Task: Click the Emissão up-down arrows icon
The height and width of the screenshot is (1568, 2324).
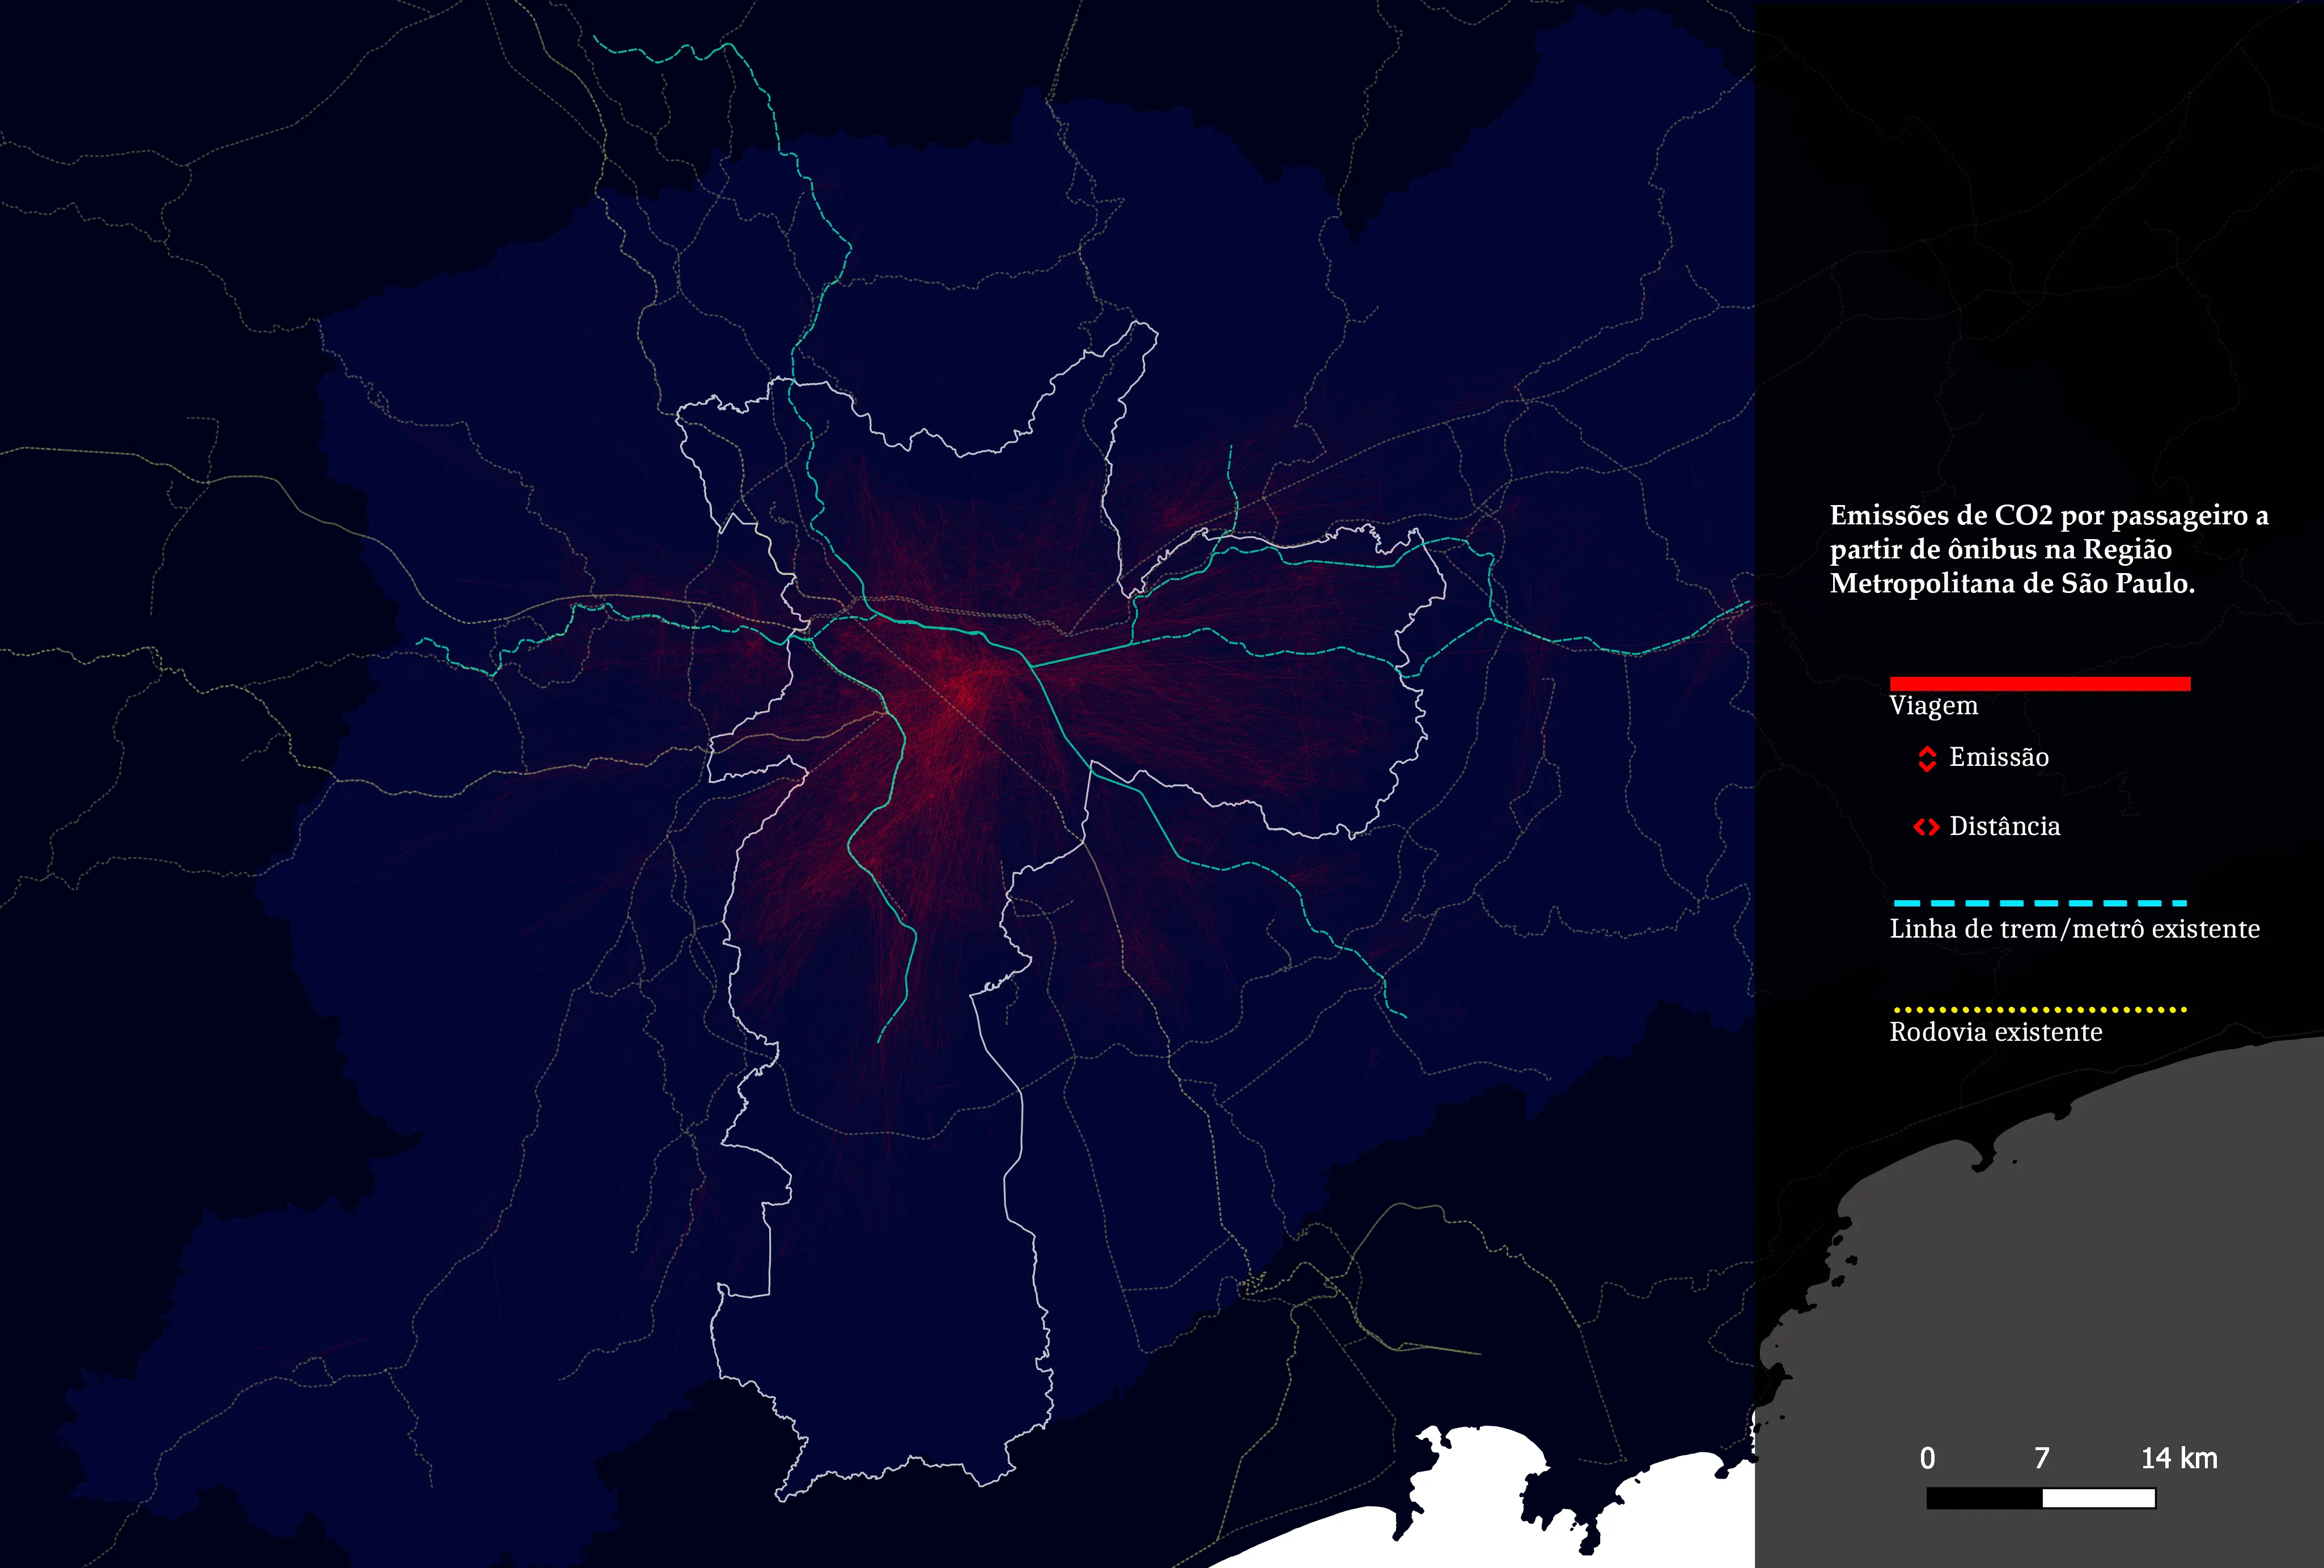Action: tap(1927, 759)
